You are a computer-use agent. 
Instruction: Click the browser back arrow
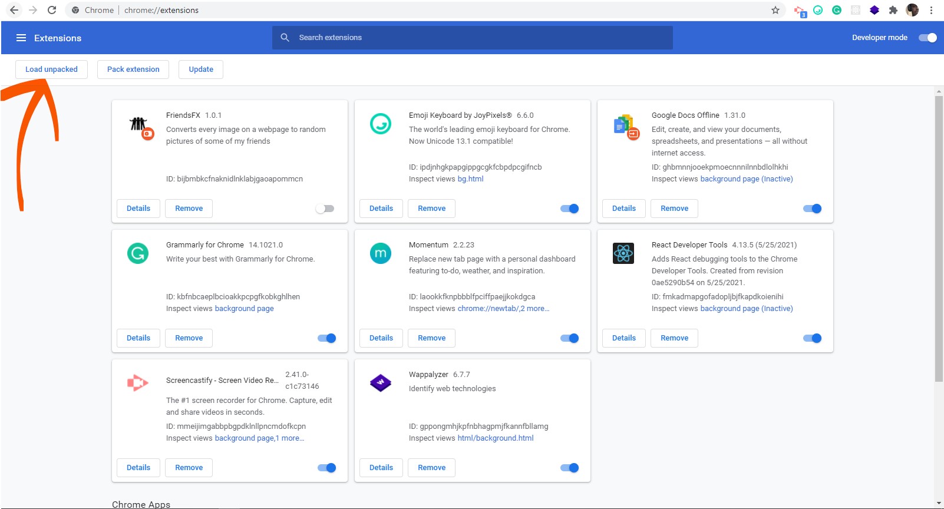14,10
